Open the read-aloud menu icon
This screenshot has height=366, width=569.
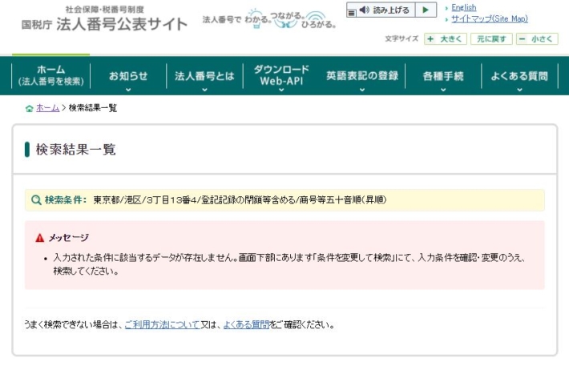tap(351, 13)
